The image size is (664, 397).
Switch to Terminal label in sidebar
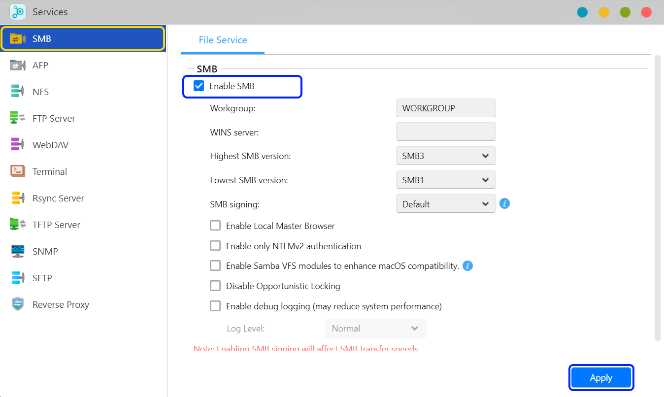click(x=50, y=172)
